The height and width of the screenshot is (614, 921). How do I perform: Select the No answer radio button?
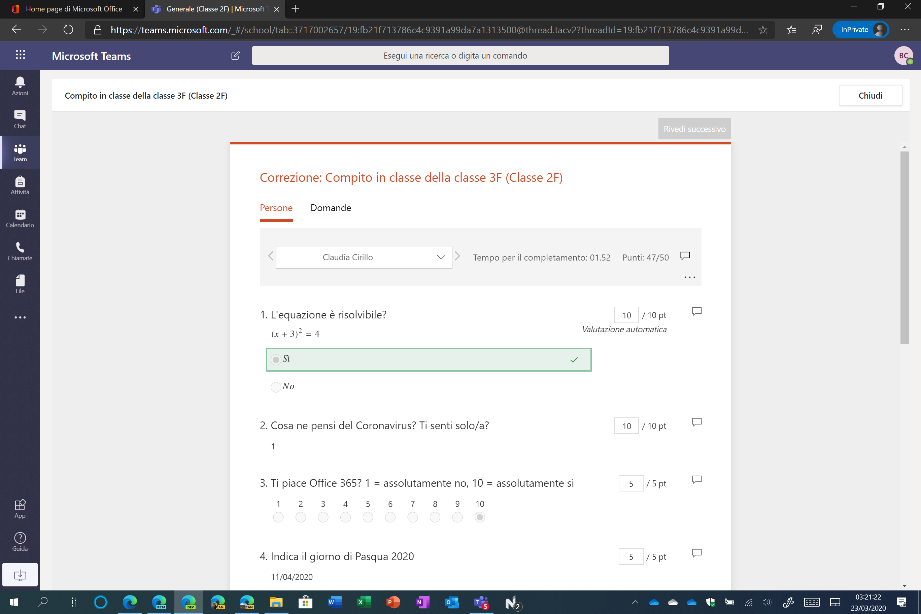point(276,387)
